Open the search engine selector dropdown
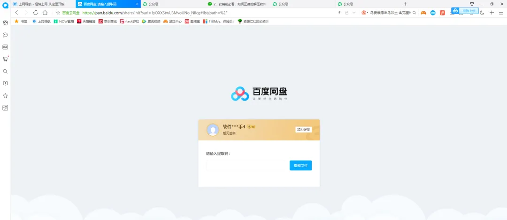507x220 pixels. pos(365,13)
